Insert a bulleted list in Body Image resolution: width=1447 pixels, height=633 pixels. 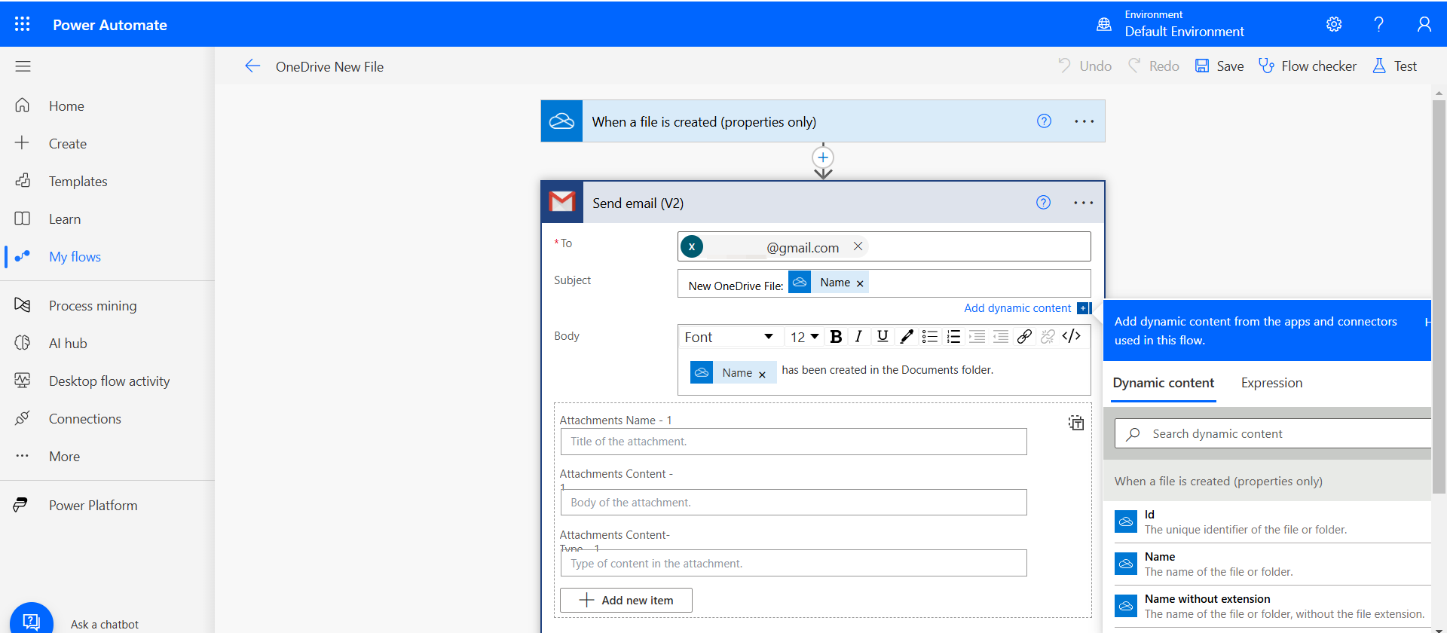(x=930, y=337)
